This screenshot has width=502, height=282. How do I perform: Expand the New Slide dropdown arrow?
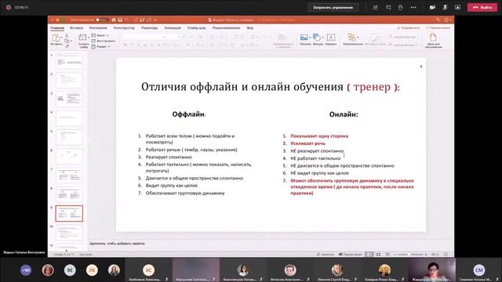click(89, 38)
